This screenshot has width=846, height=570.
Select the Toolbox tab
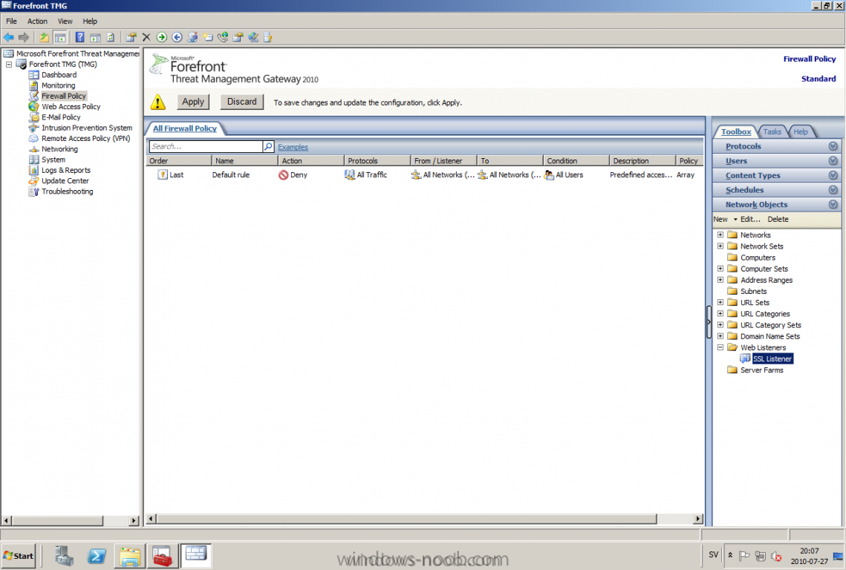(736, 131)
